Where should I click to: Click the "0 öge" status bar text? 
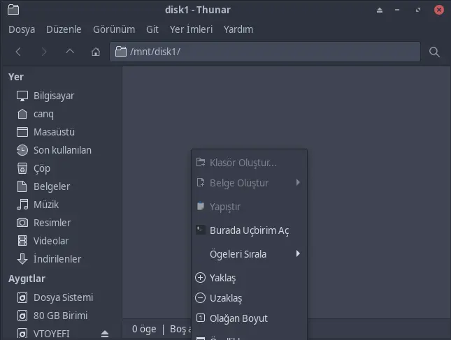[144, 329]
